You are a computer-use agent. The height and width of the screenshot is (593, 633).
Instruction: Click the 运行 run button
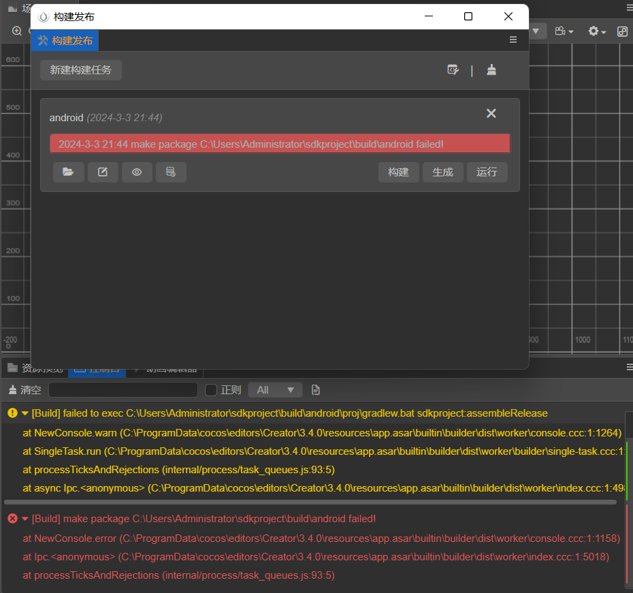click(487, 172)
